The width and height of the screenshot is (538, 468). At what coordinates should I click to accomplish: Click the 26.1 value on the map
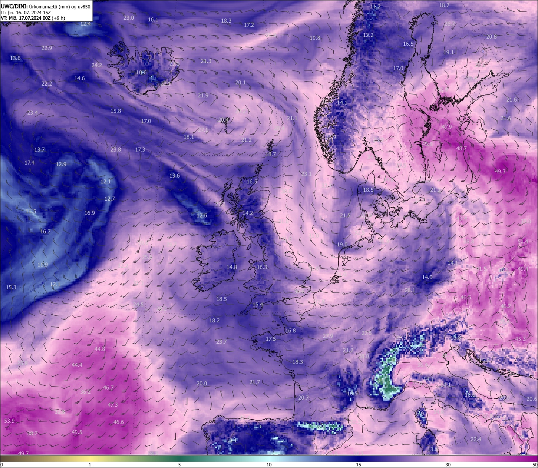(x=410, y=290)
